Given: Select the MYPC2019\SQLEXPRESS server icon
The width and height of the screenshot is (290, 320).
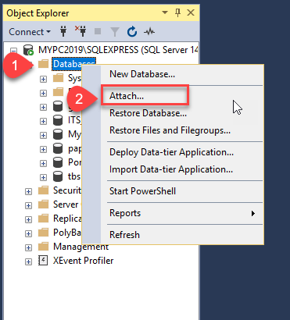Looking at the screenshot, I should (x=28, y=50).
